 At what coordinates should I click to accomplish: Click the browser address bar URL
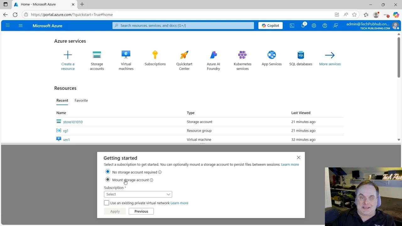[72, 14]
